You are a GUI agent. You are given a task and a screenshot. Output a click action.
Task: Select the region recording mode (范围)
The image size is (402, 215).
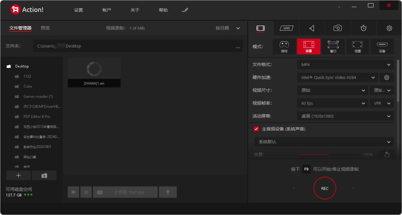(x=358, y=47)
